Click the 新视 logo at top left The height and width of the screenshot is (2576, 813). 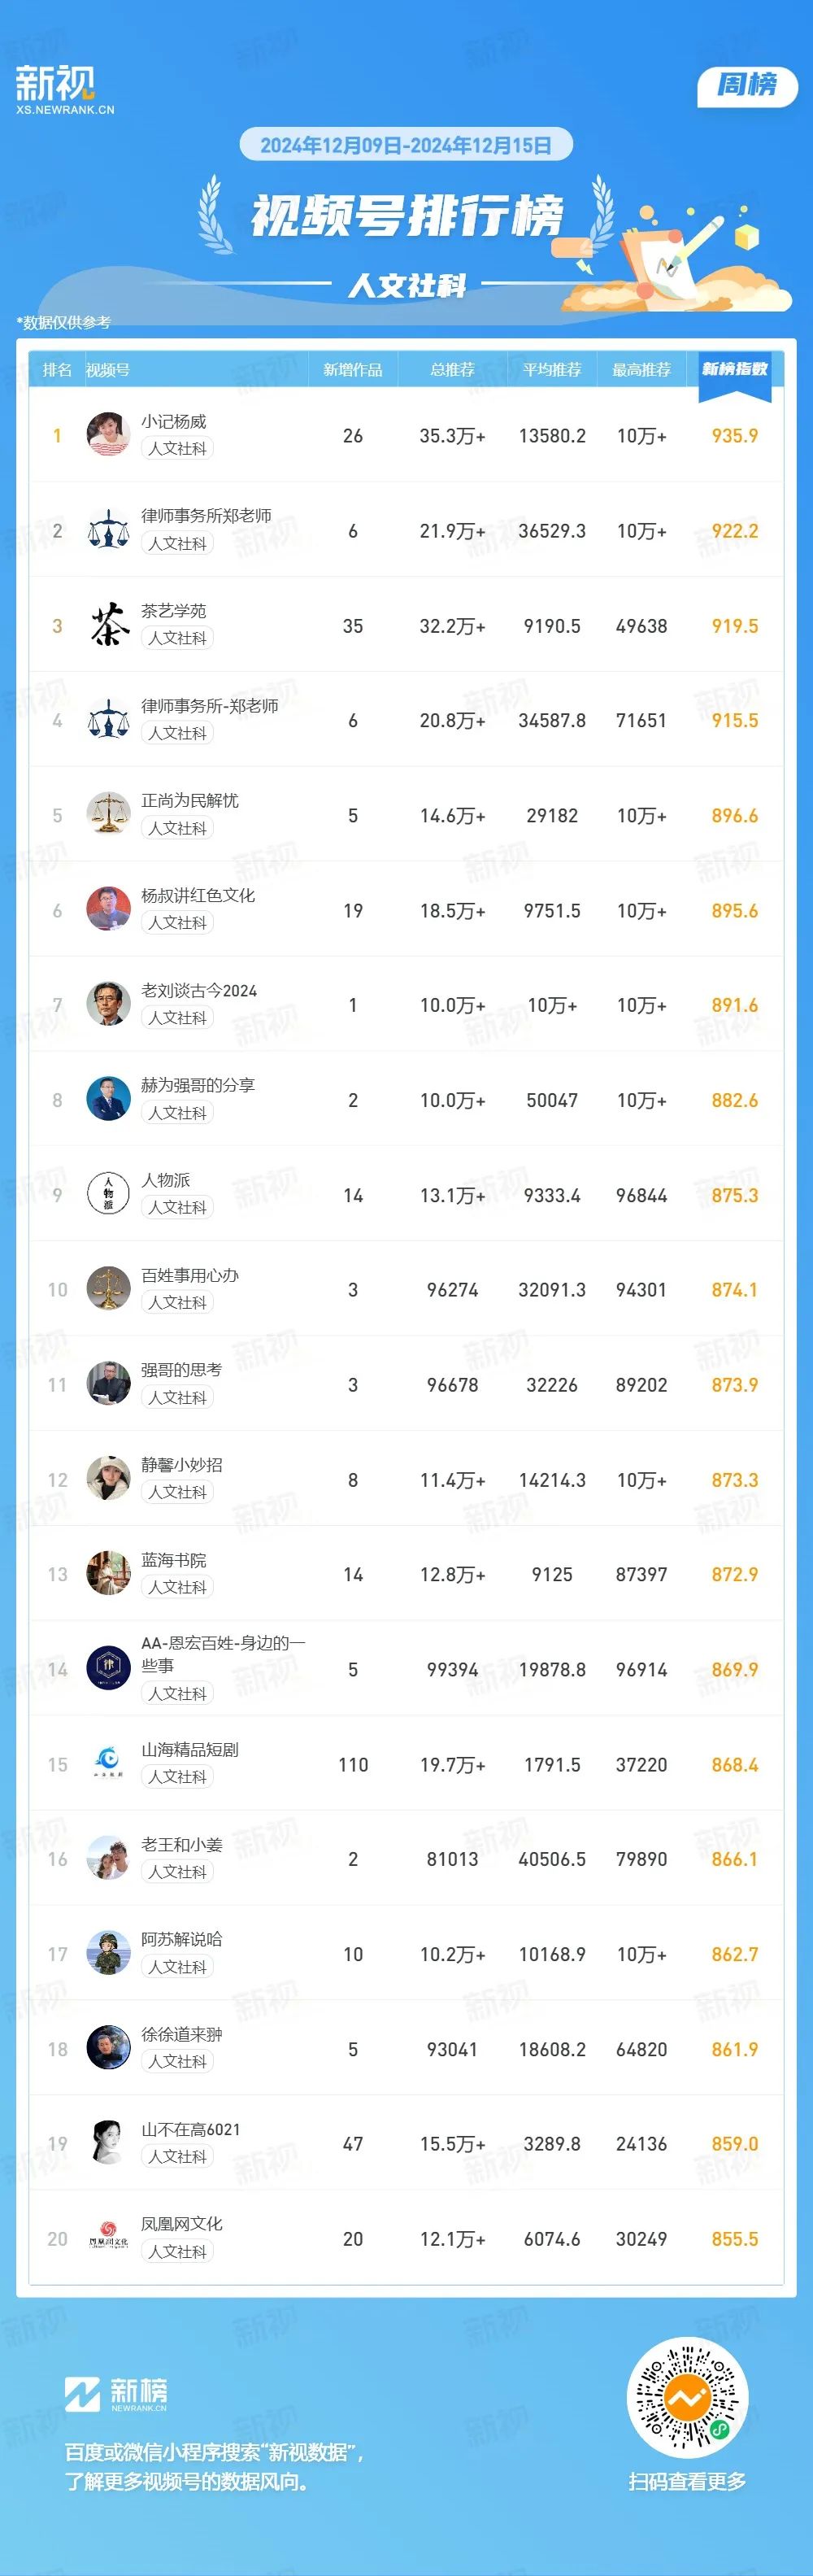coord(65,90)
